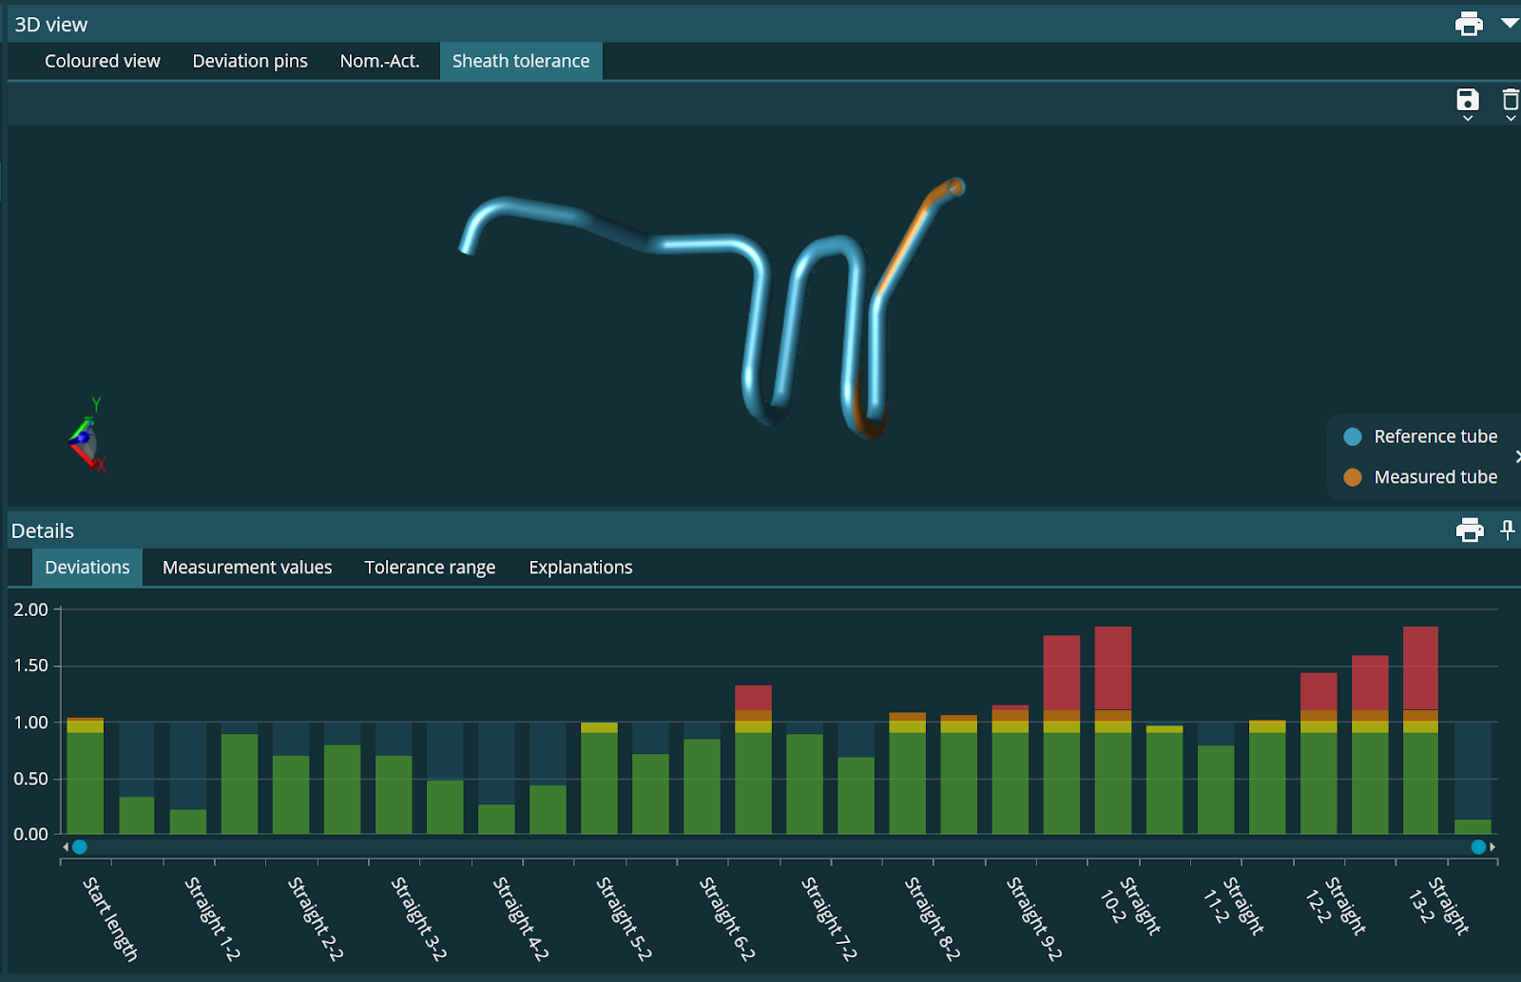Print the Details panel
This screenshot has height=982, width=1521.
(1470, 530)
